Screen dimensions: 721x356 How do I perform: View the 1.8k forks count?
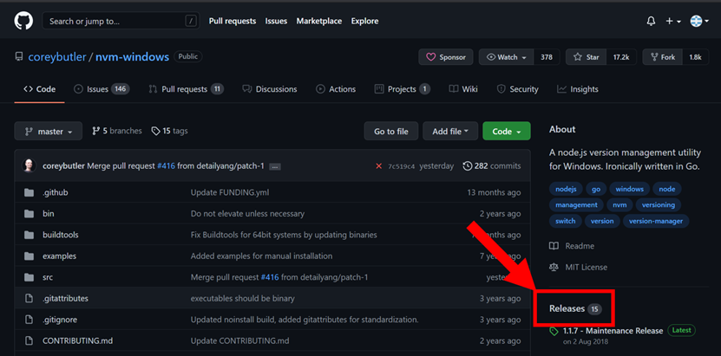(x=695, y=57)
